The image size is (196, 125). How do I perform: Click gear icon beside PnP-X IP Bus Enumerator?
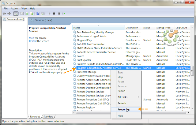(x=75, y=44)
